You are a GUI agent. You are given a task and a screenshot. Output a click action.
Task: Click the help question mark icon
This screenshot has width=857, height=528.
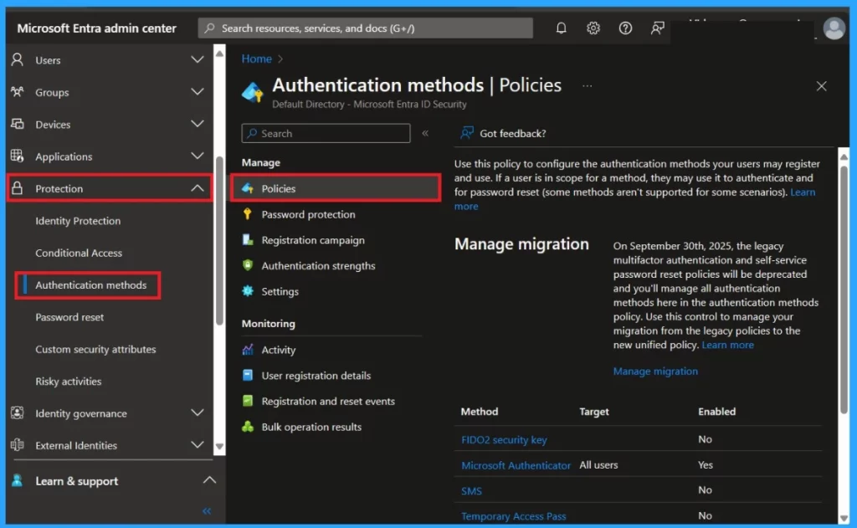coord(625,28)
